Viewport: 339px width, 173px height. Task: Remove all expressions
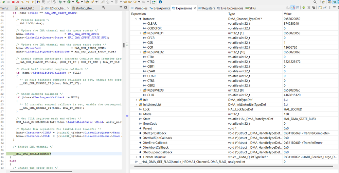click(x=314, y=7)
